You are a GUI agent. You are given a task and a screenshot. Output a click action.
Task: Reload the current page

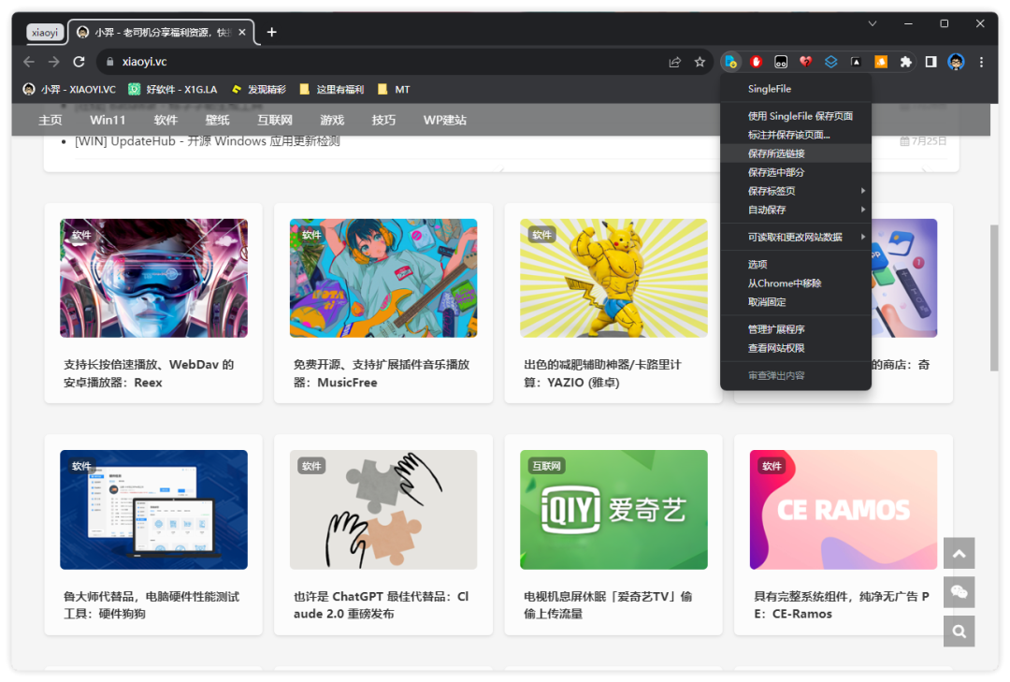coord(79,62)
